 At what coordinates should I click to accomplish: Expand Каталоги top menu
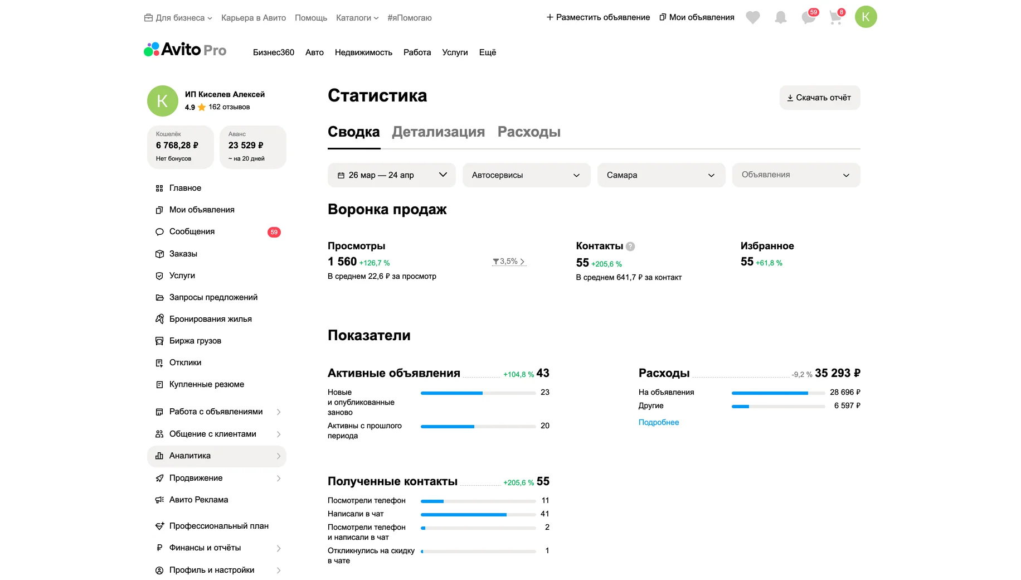click(357, 18)
